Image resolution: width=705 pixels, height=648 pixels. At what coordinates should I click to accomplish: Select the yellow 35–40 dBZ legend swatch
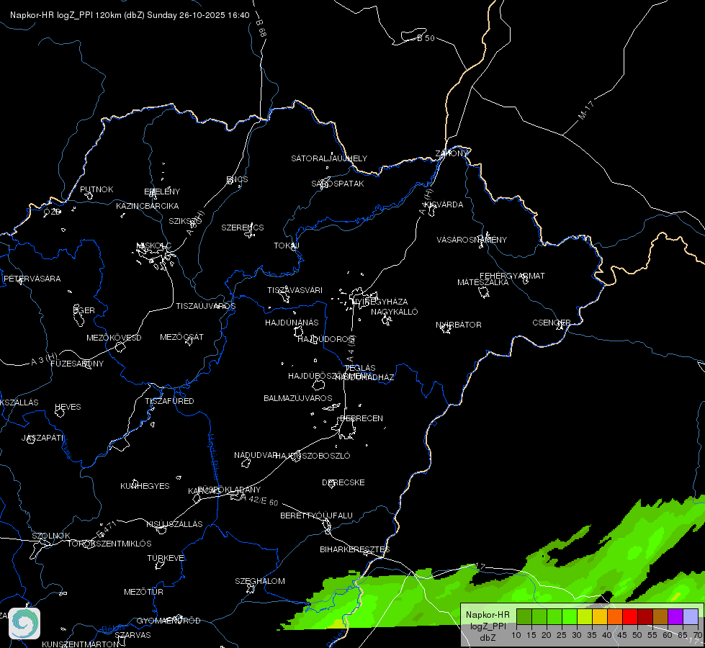coord(600,616)
